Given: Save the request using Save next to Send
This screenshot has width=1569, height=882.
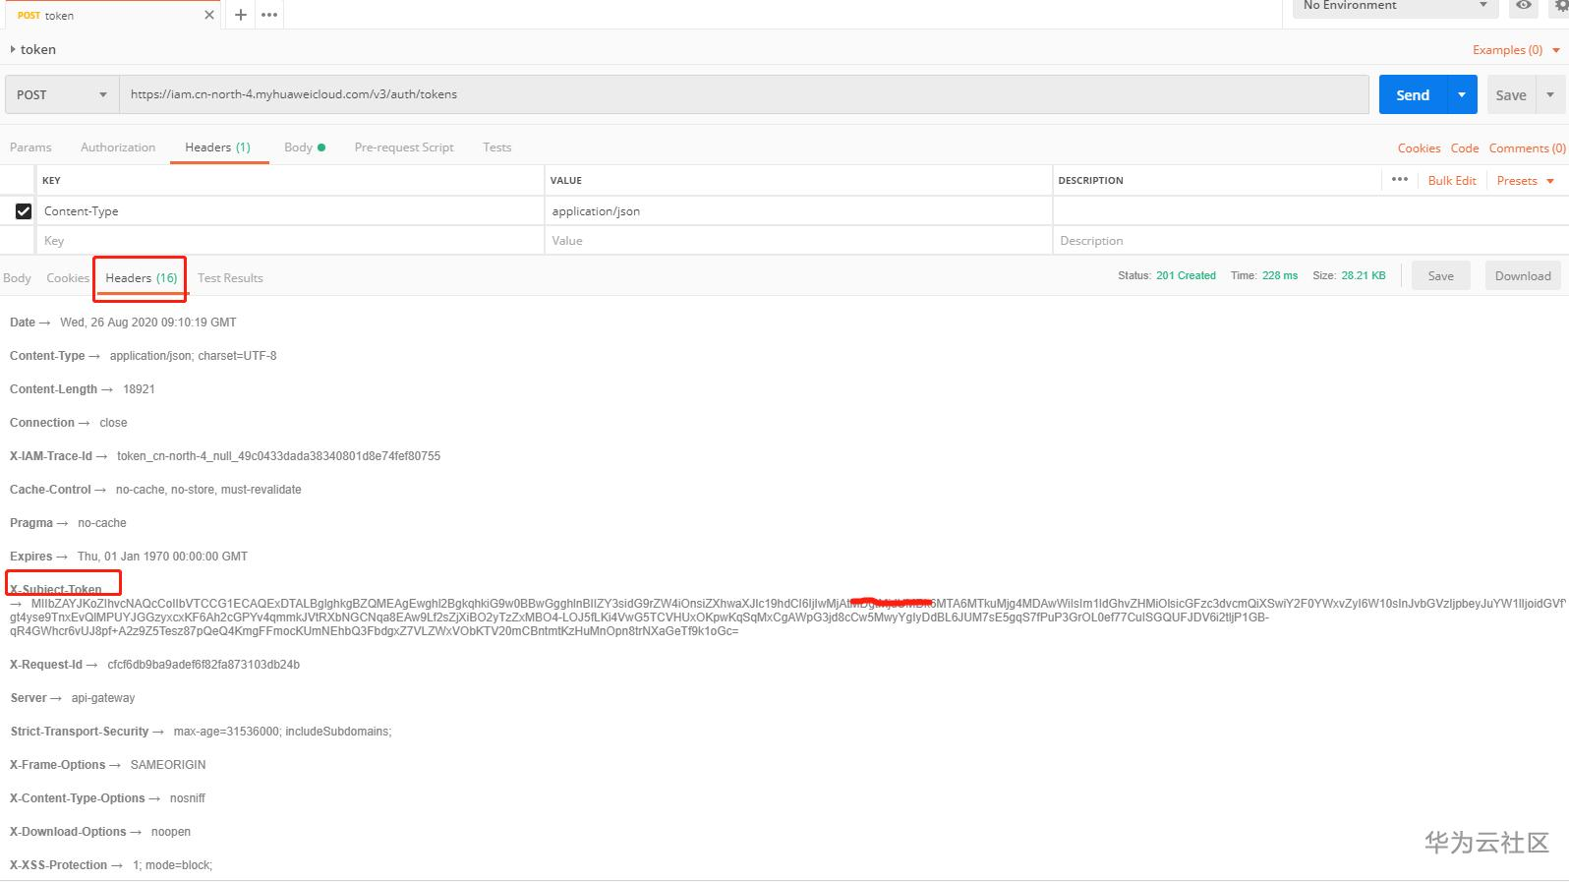Looking at the screenshot, I should tap(1511, 94).
